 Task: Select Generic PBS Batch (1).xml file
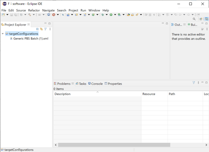30,39
